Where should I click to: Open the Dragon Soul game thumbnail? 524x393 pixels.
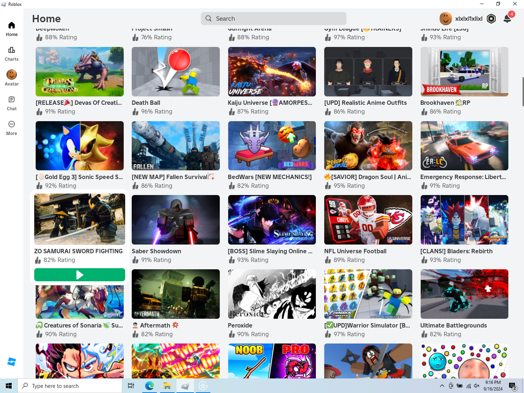(x=368, y=146)
